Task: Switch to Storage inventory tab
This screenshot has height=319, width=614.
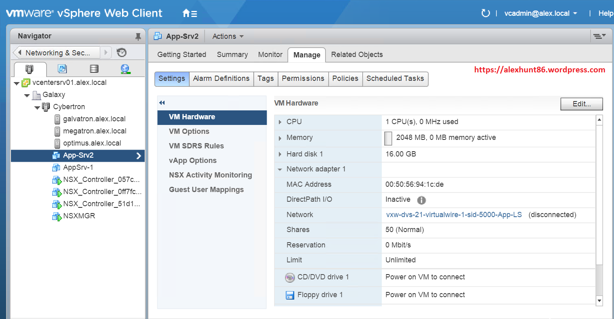Action: point(94,69)
